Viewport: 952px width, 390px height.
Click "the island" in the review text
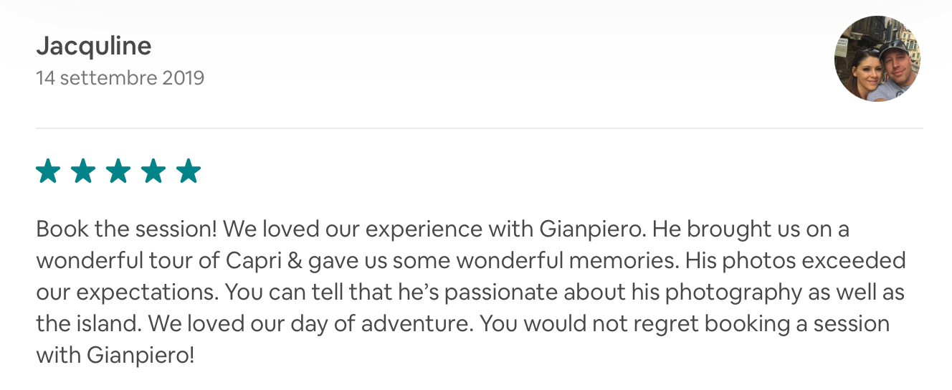click(87, 323)
